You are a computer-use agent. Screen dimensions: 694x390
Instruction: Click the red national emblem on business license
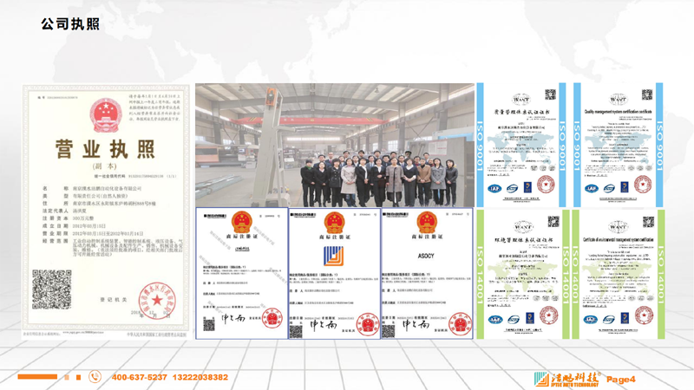[x=106, y=115]
